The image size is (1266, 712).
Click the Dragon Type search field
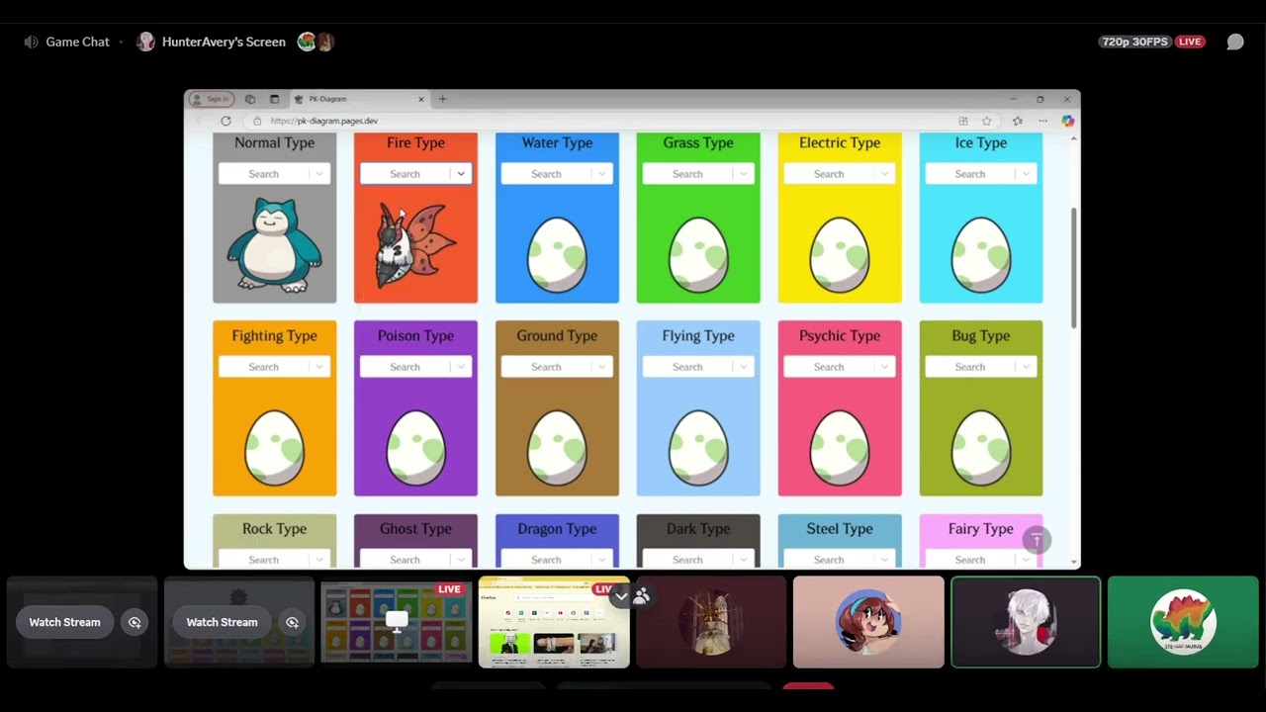click(557, 560)
